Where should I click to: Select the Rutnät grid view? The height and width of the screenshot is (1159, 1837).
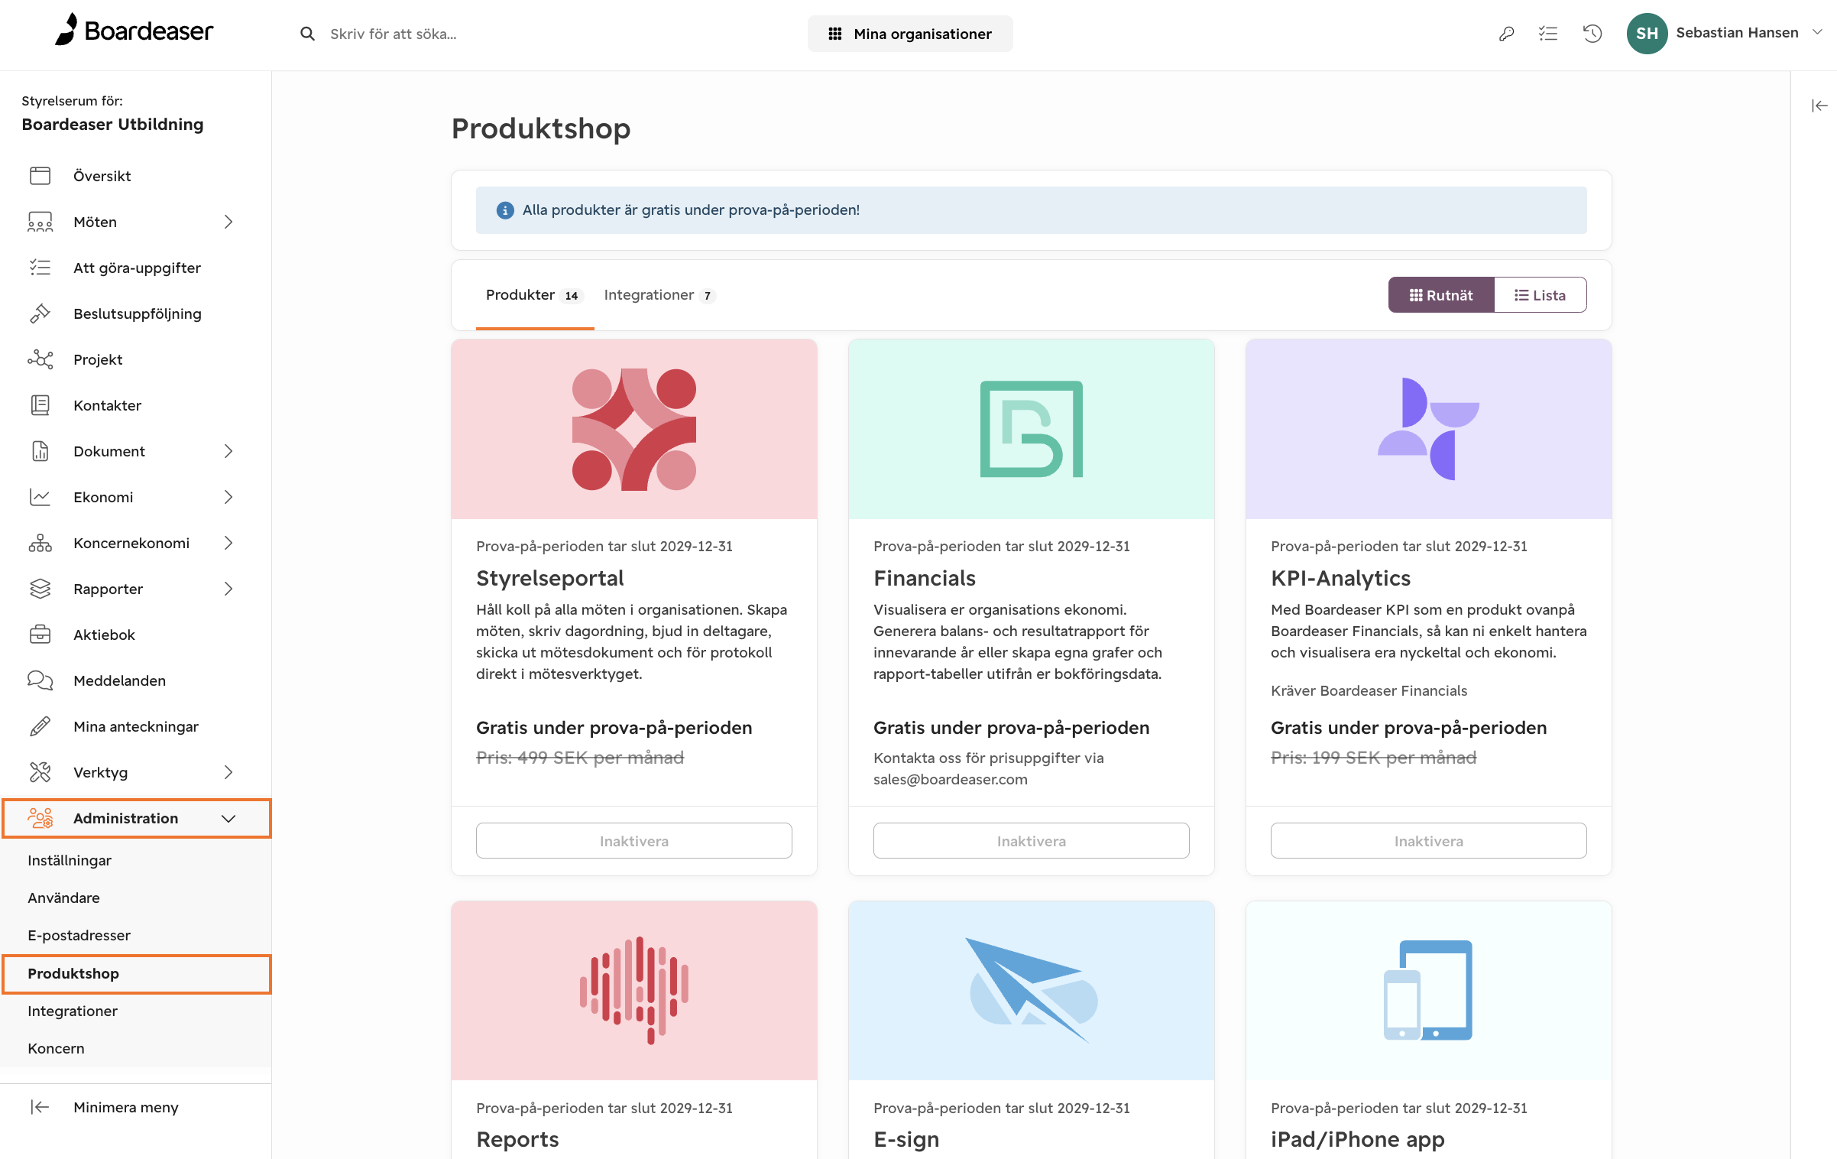(x=1441, y=295)
